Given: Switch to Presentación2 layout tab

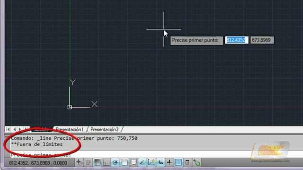Looking at the screenshot, I should click(x=104, y=129).
